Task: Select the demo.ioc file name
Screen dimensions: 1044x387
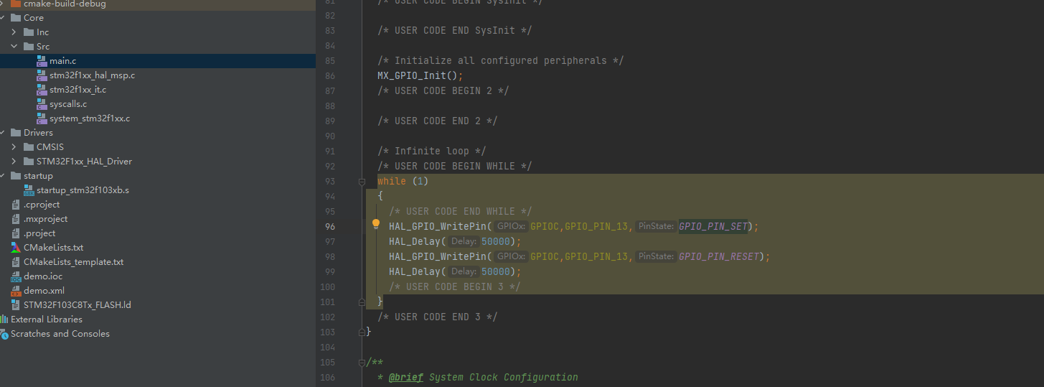Action: 42,276
